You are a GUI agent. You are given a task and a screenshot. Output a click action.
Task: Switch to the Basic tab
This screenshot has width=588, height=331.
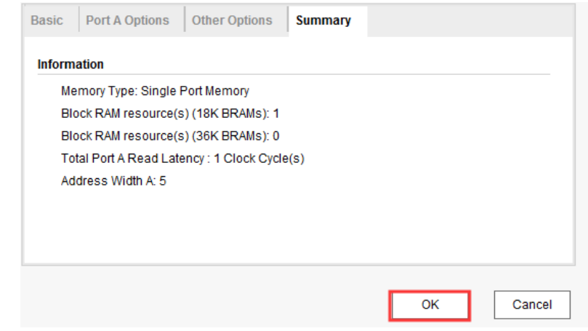coord(47,20)
